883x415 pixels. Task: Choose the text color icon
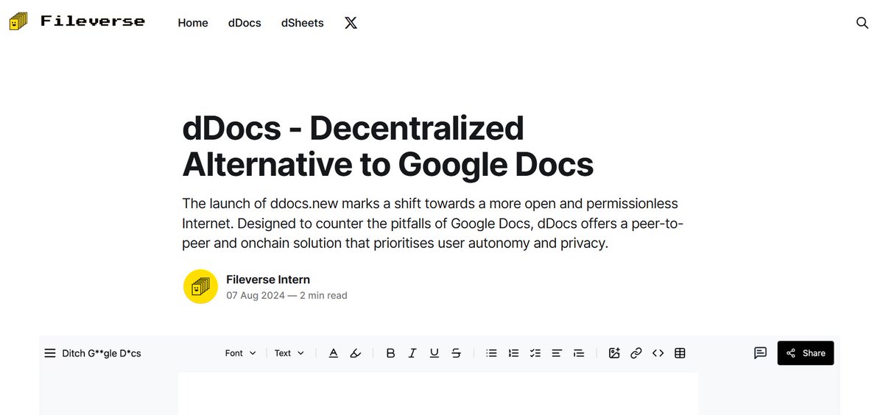(x=334, y=353)
